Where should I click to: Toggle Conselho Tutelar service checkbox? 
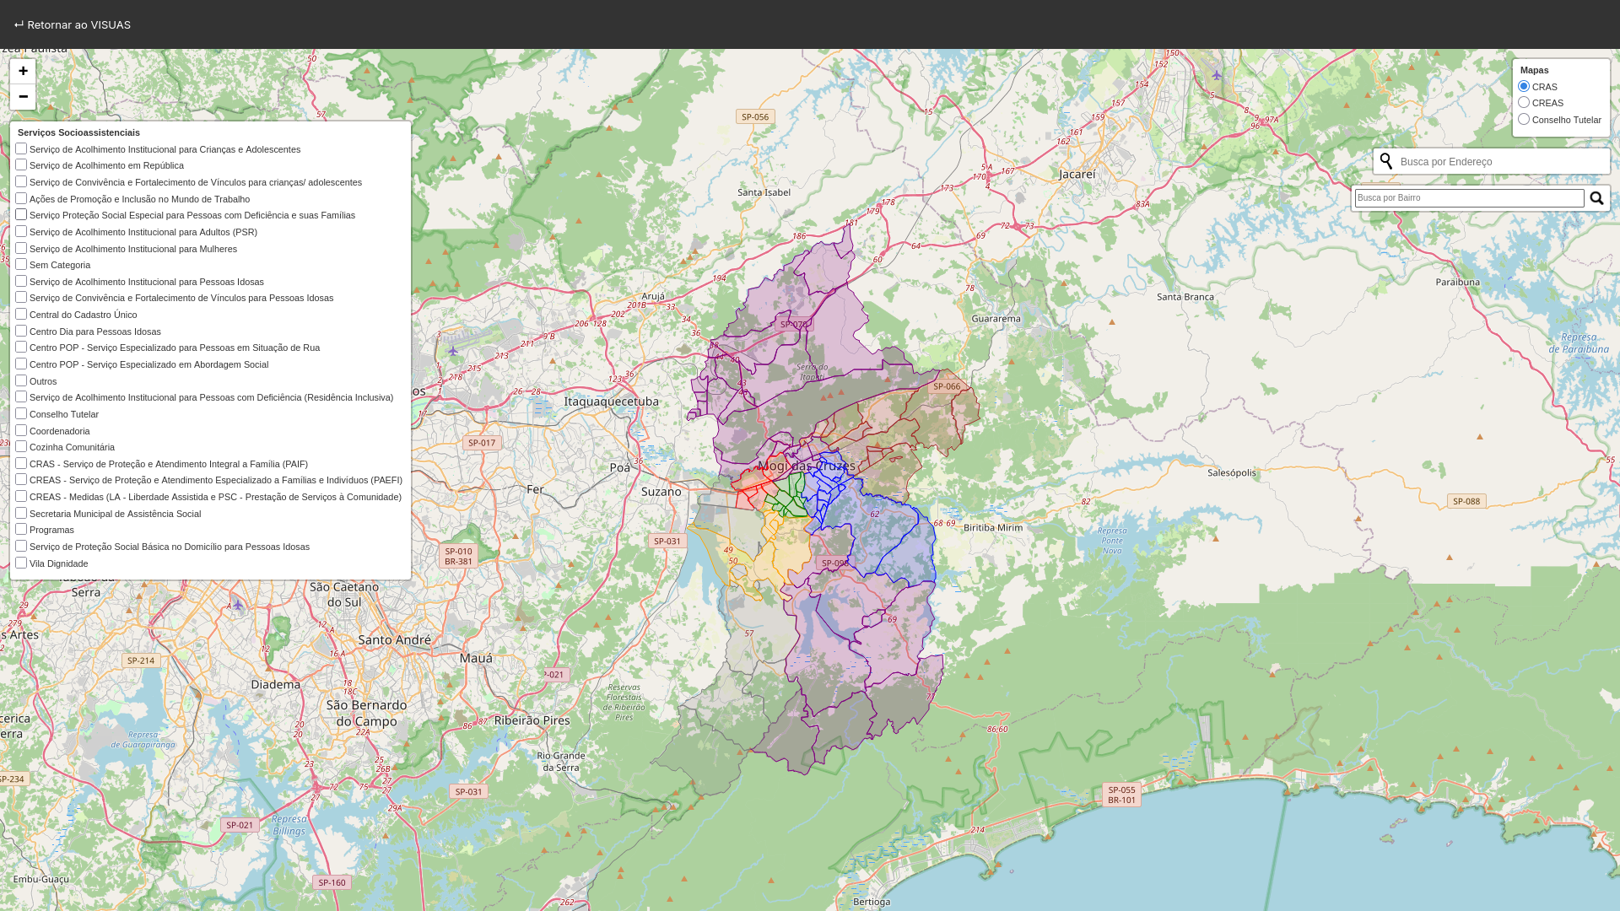[x=21, y=413]
